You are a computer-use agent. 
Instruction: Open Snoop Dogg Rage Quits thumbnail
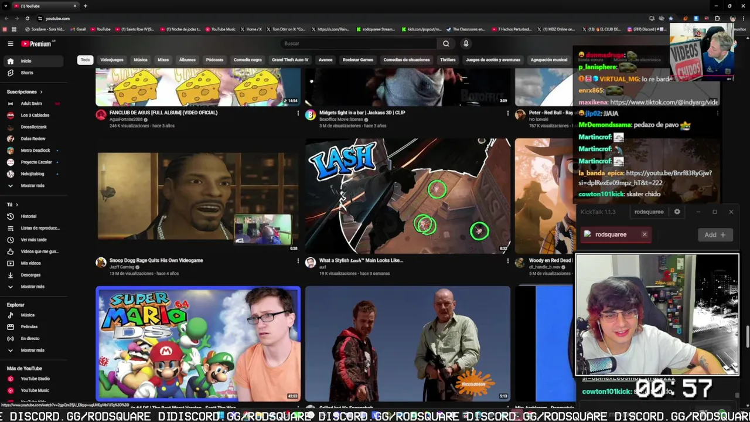(198, 195)
